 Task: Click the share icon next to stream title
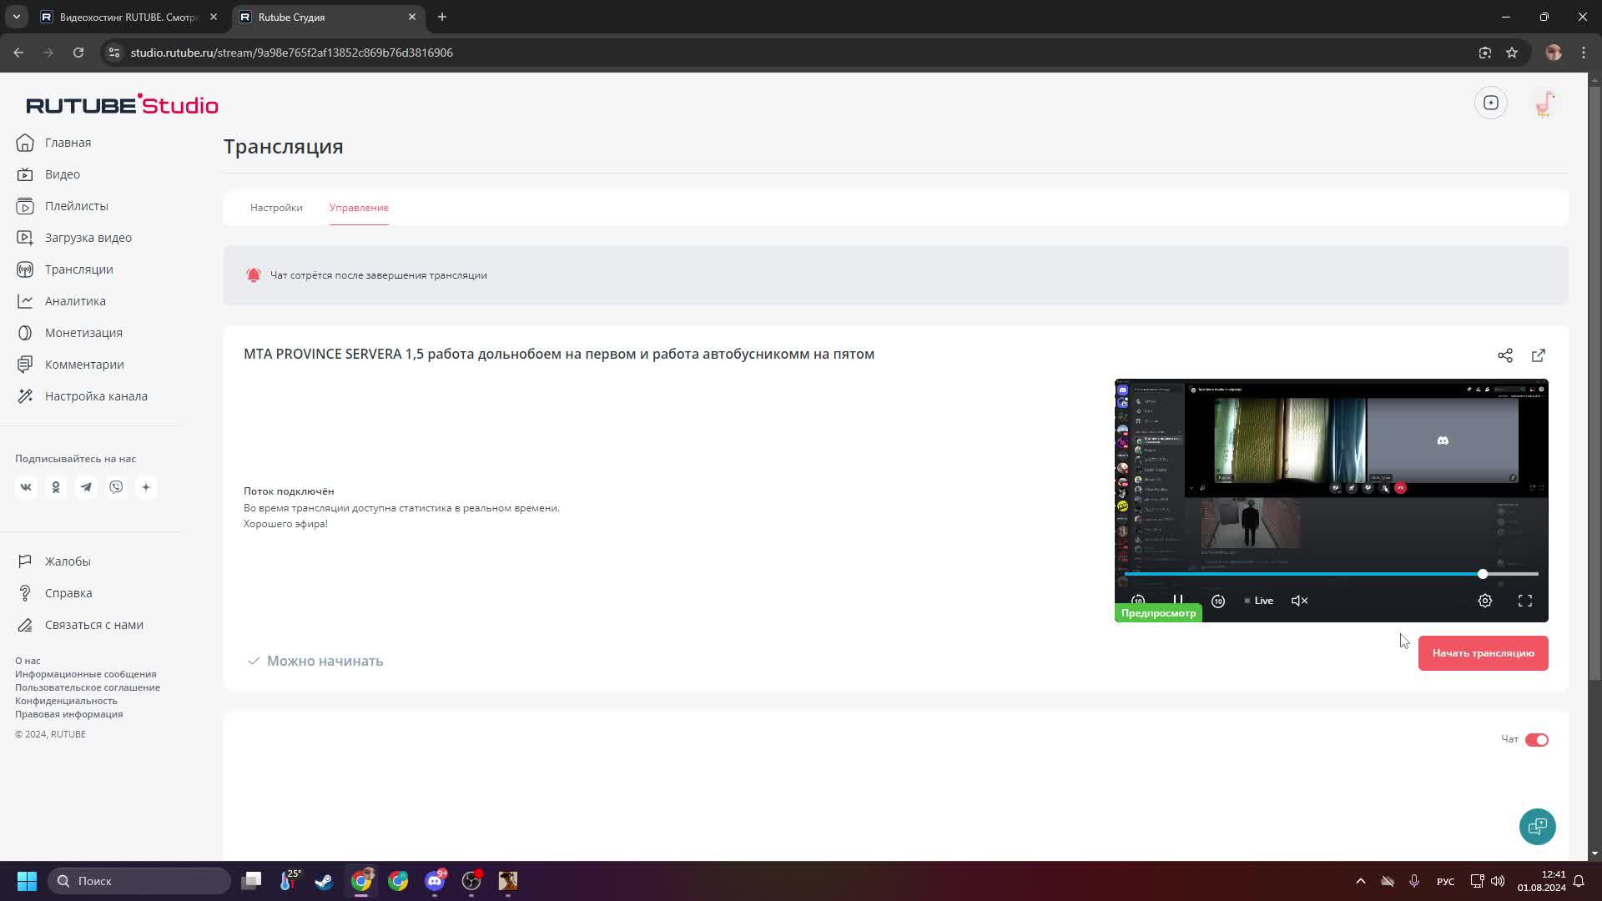(x=1504, y=355)
